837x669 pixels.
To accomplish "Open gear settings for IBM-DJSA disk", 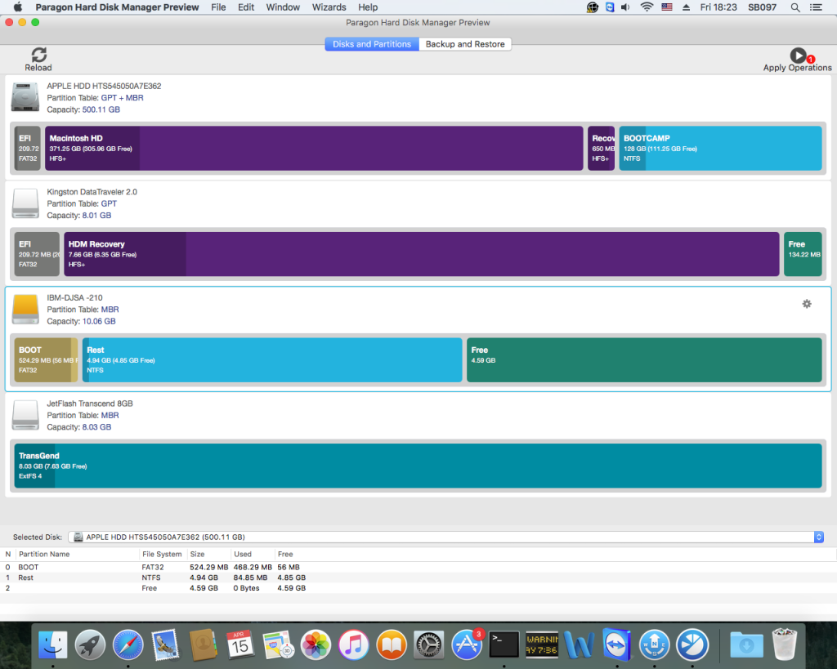I will point(807,304).
